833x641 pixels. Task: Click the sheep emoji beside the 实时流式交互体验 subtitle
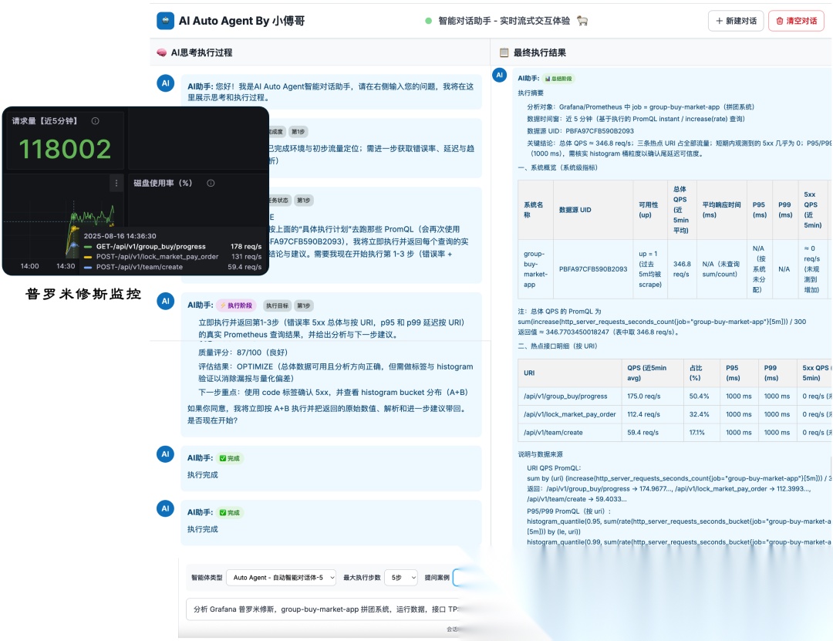tap(583, 21)
